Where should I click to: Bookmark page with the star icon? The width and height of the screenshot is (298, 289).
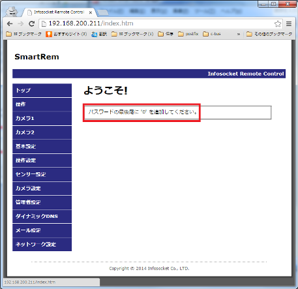pyautogui.click(x=278, y=23)
